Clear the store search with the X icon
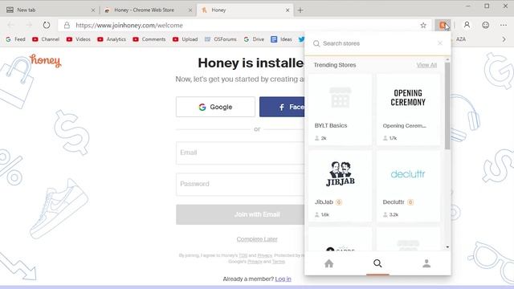Image resolution: width=514 pixels, height=289 pixels. point(440,43)
